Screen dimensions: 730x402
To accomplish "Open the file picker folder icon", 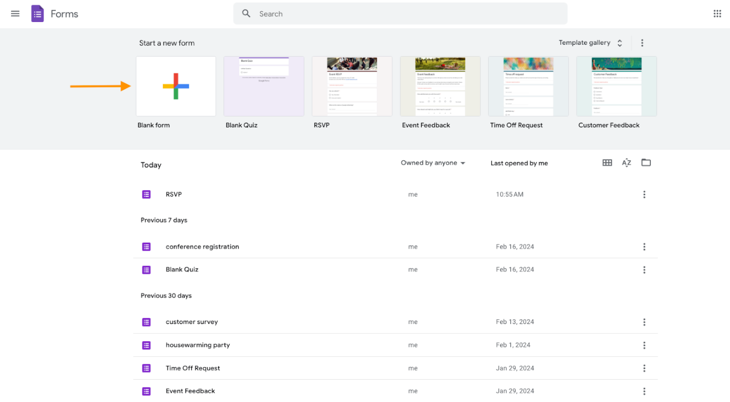I will (x=645, y=163).
